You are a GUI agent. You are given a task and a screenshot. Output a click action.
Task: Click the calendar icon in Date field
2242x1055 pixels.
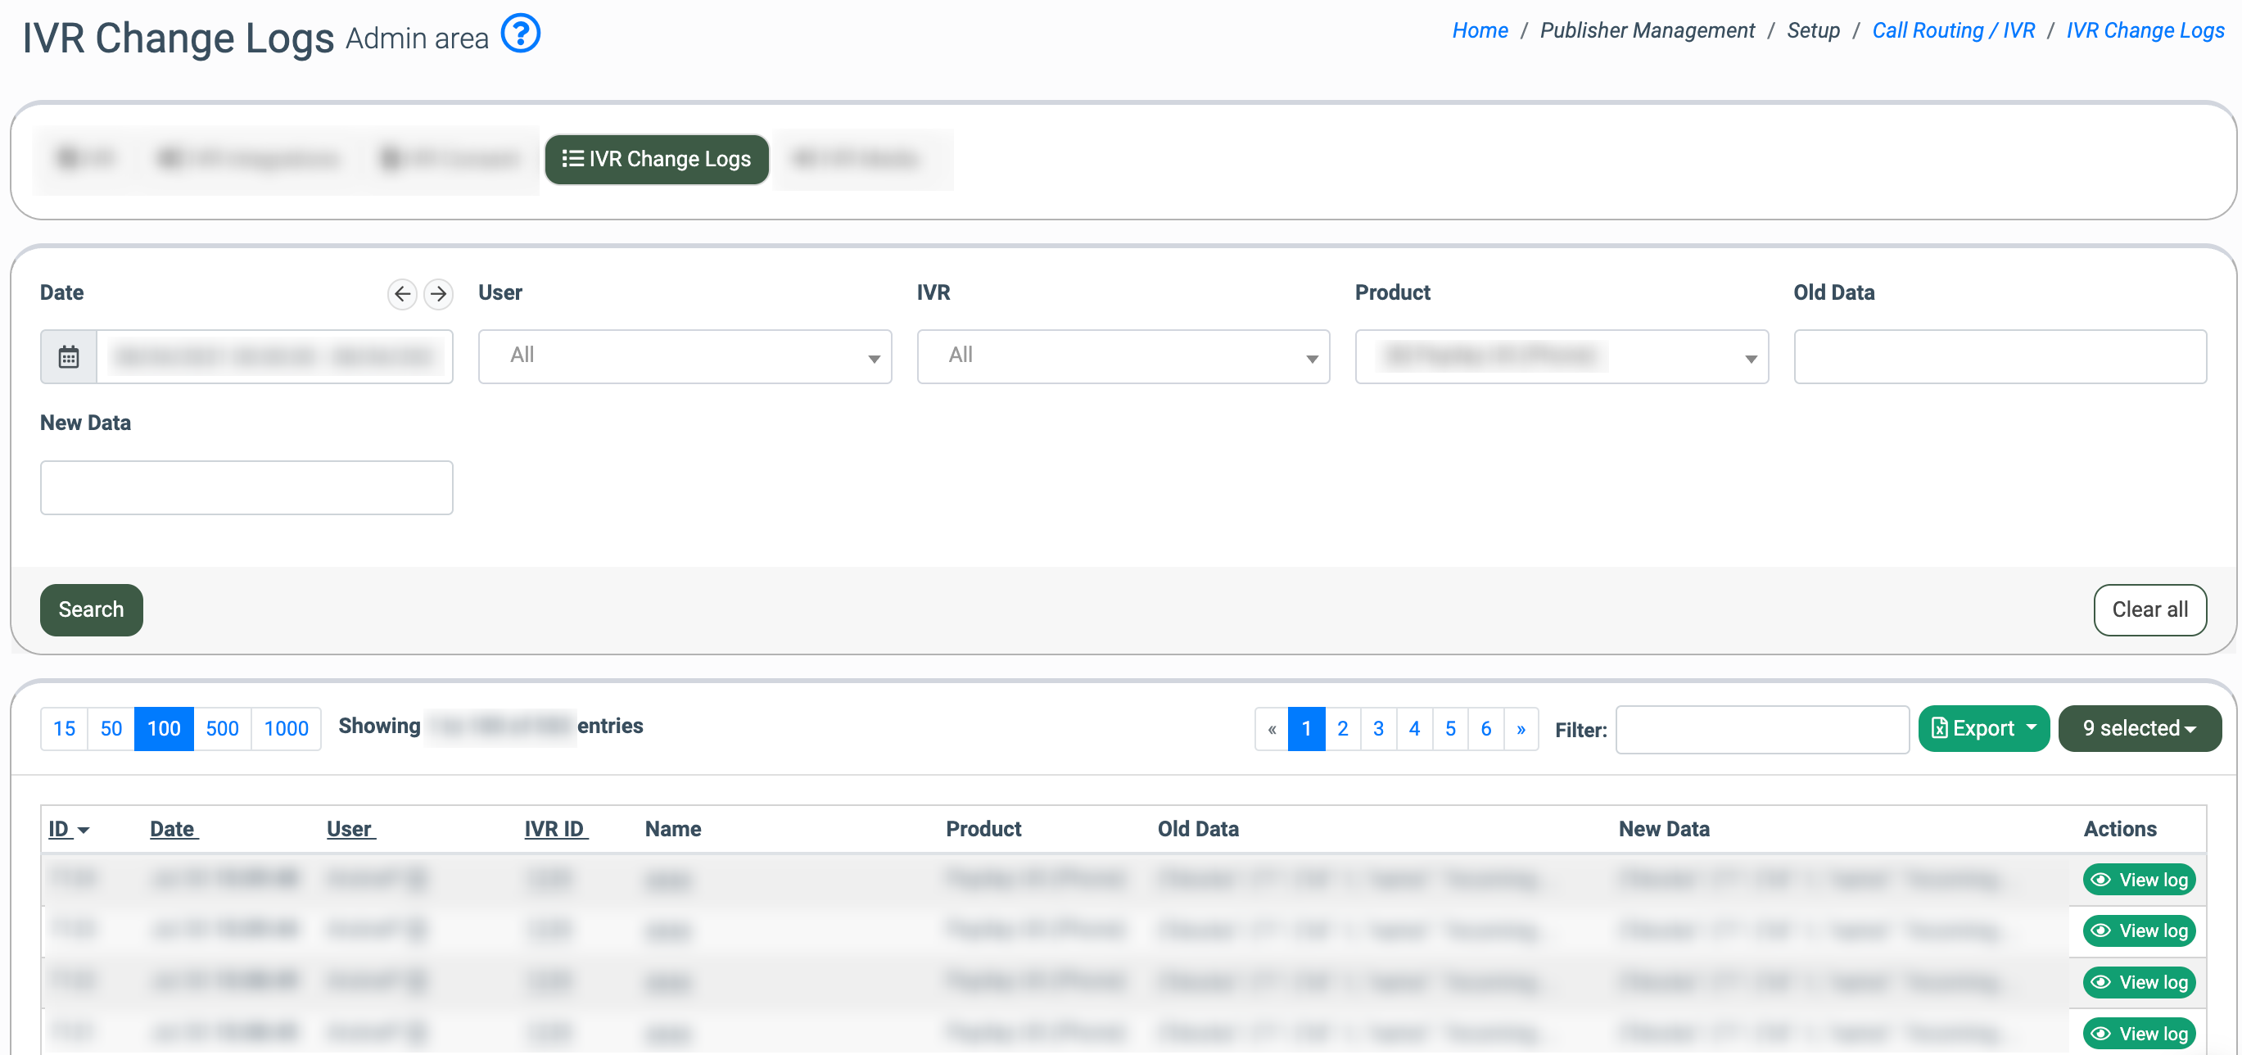(x=69, y=356)
